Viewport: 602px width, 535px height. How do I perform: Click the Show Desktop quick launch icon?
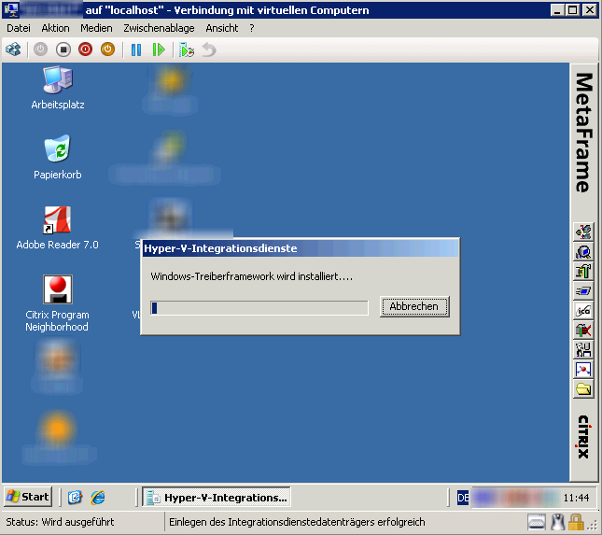pos(75,498)
